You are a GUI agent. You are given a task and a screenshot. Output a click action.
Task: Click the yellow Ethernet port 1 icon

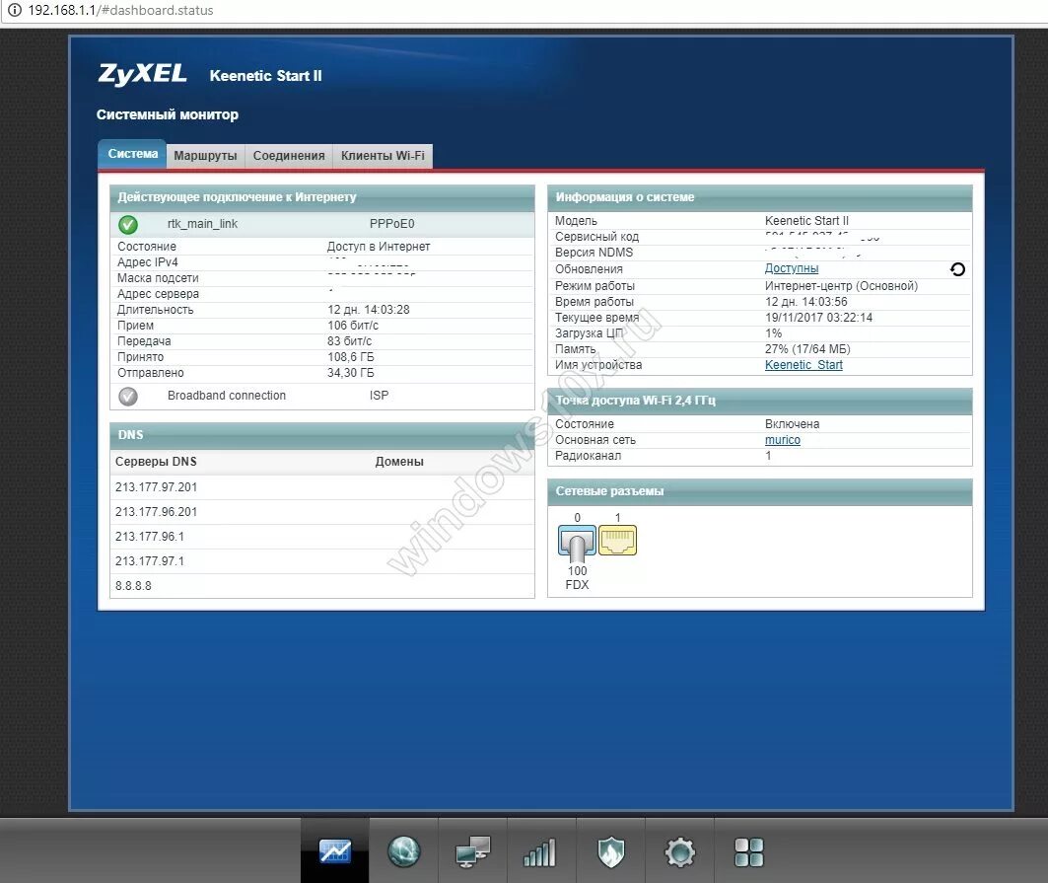pyautogui.click(x=618, y=541)
